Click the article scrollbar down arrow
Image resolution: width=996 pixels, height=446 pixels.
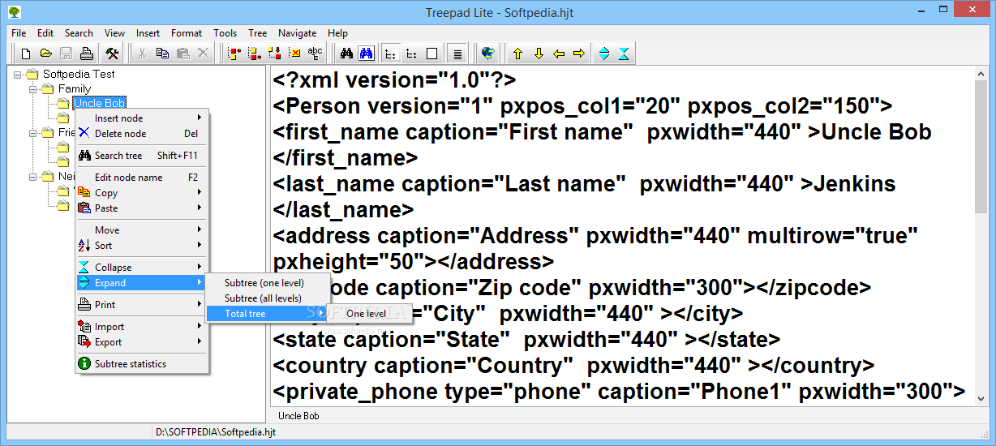point(981,398)
